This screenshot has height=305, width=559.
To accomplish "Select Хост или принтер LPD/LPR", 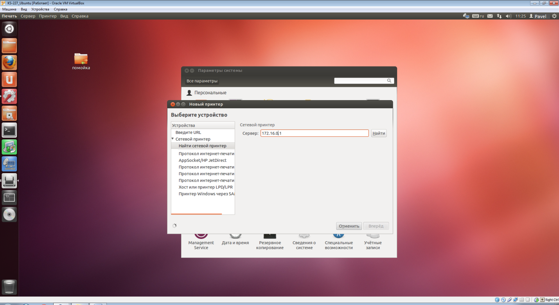I will 203,187.
